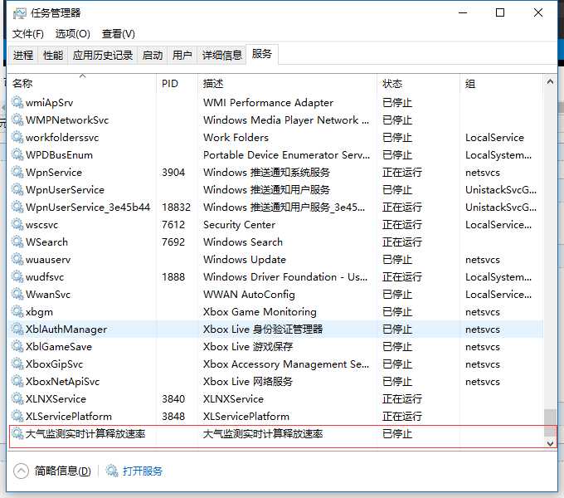Switch to the 详细信息 tab
Screen dimensions: 564x498
(222, 56)
